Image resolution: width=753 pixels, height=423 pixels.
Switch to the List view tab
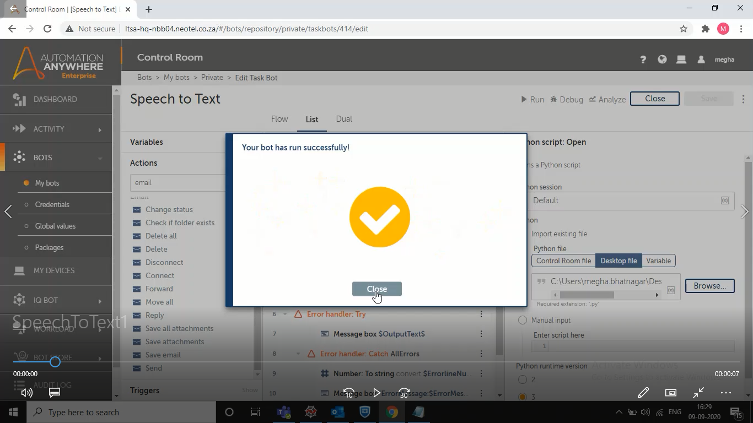click(x=312, y=120)
